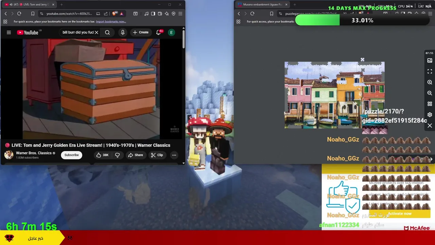Mute the playing YouTube tab audio

click(11, 4)
